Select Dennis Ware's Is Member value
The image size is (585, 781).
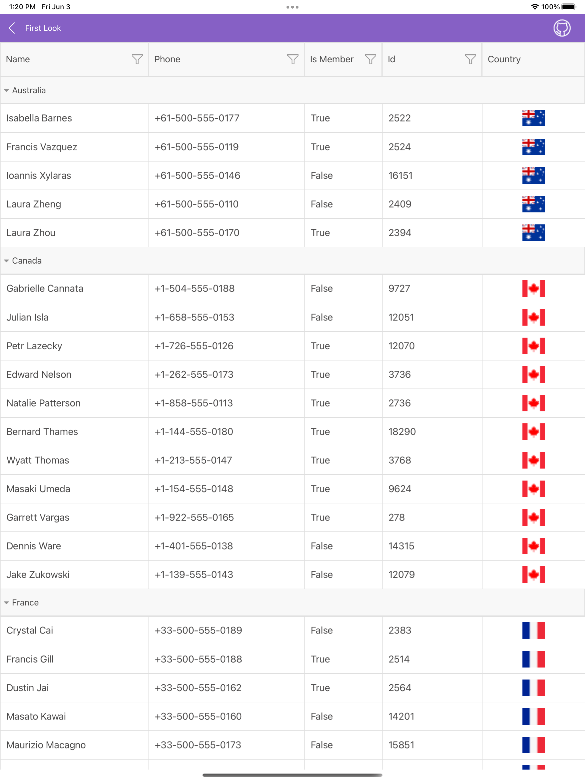click(x=321, y=546)
